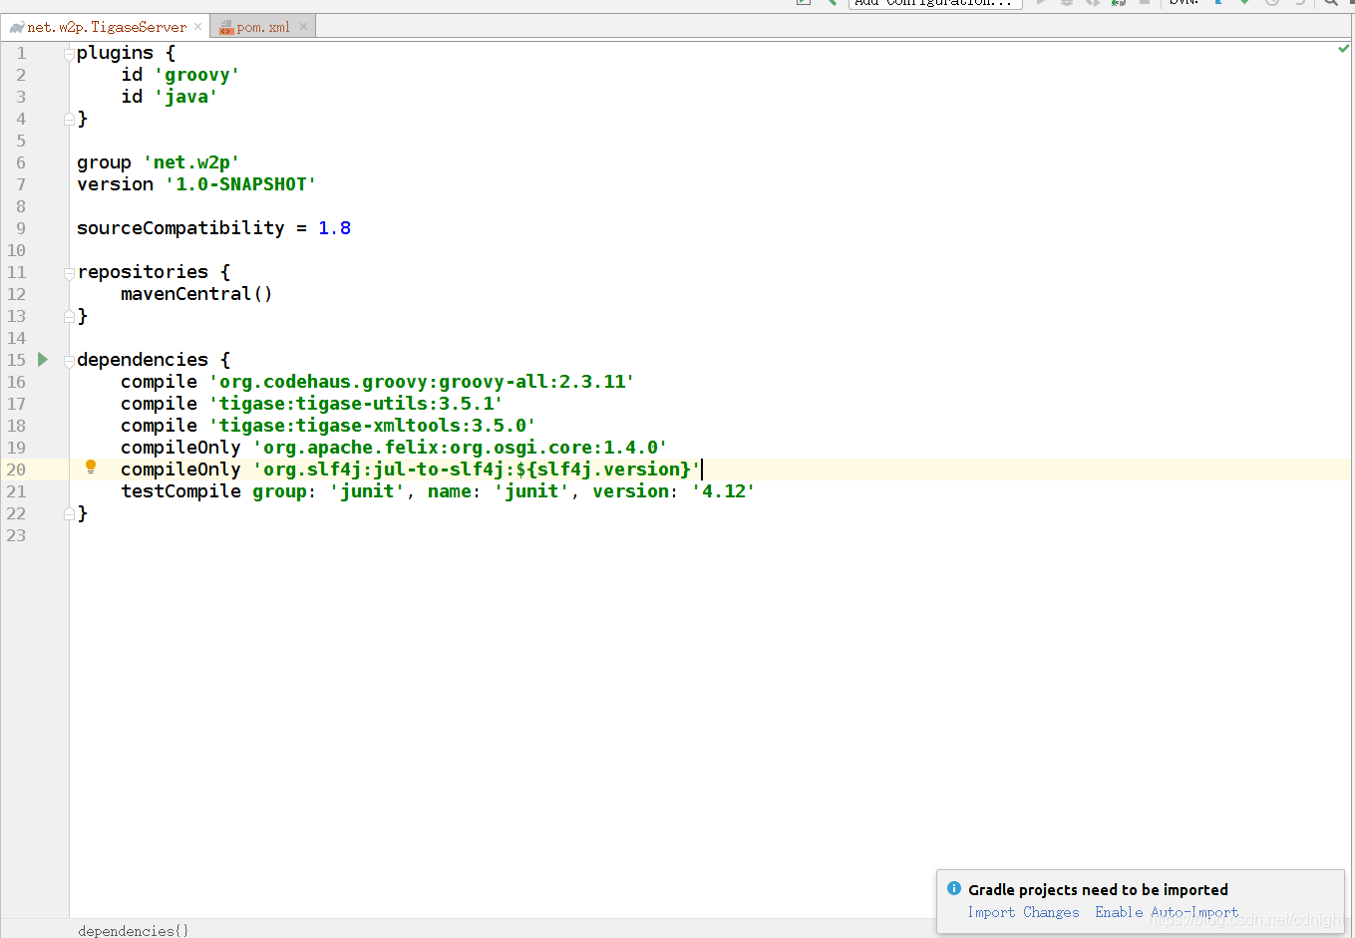
Task: Click the tigase-utils:3.5.1 dependency string
Action: tap(356, 404)
